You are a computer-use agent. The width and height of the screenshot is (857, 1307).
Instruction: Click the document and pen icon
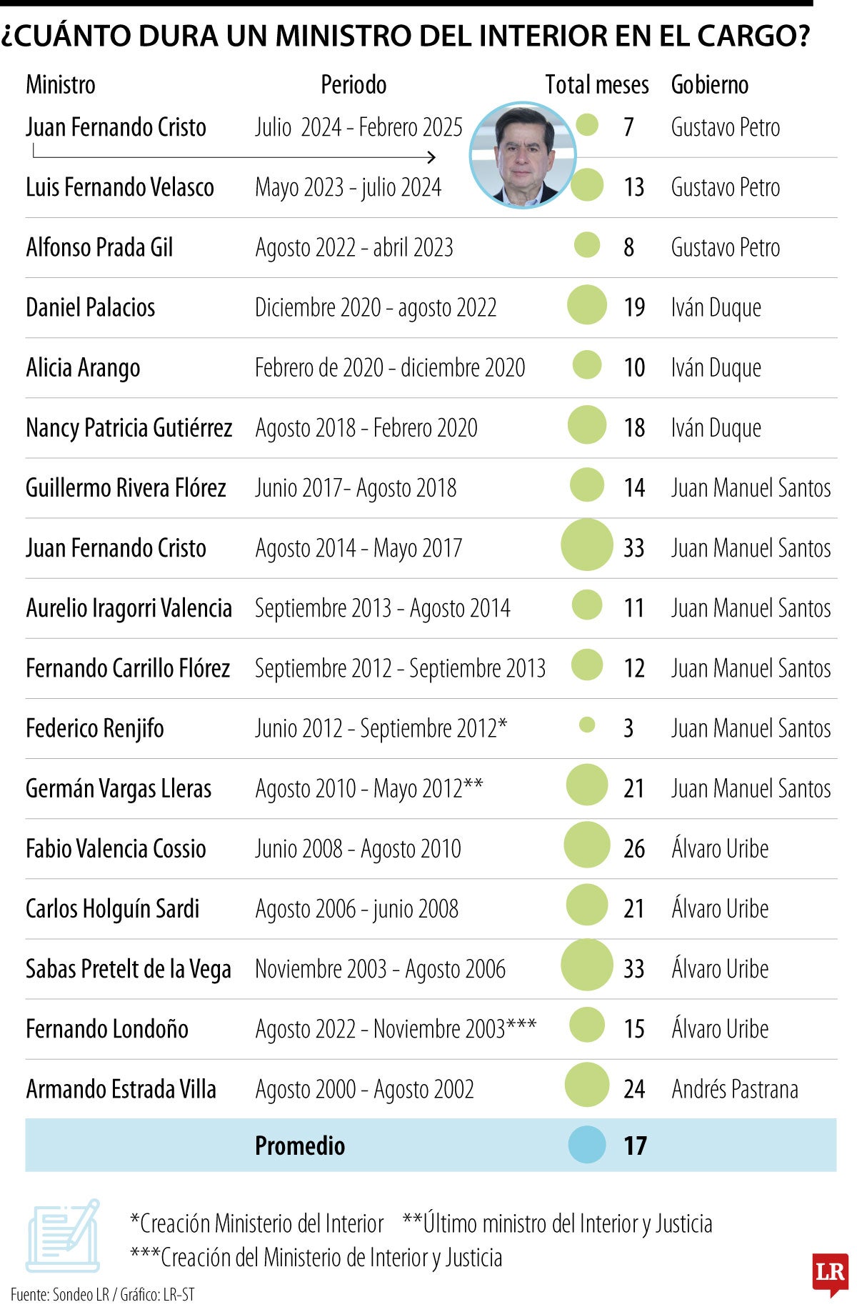click(x=63, y=1235)
